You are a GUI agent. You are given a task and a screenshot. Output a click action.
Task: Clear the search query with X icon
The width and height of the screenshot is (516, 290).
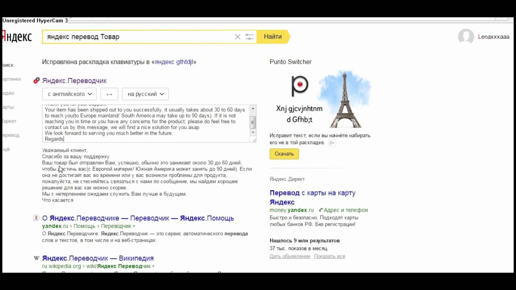tap(237, 37)
